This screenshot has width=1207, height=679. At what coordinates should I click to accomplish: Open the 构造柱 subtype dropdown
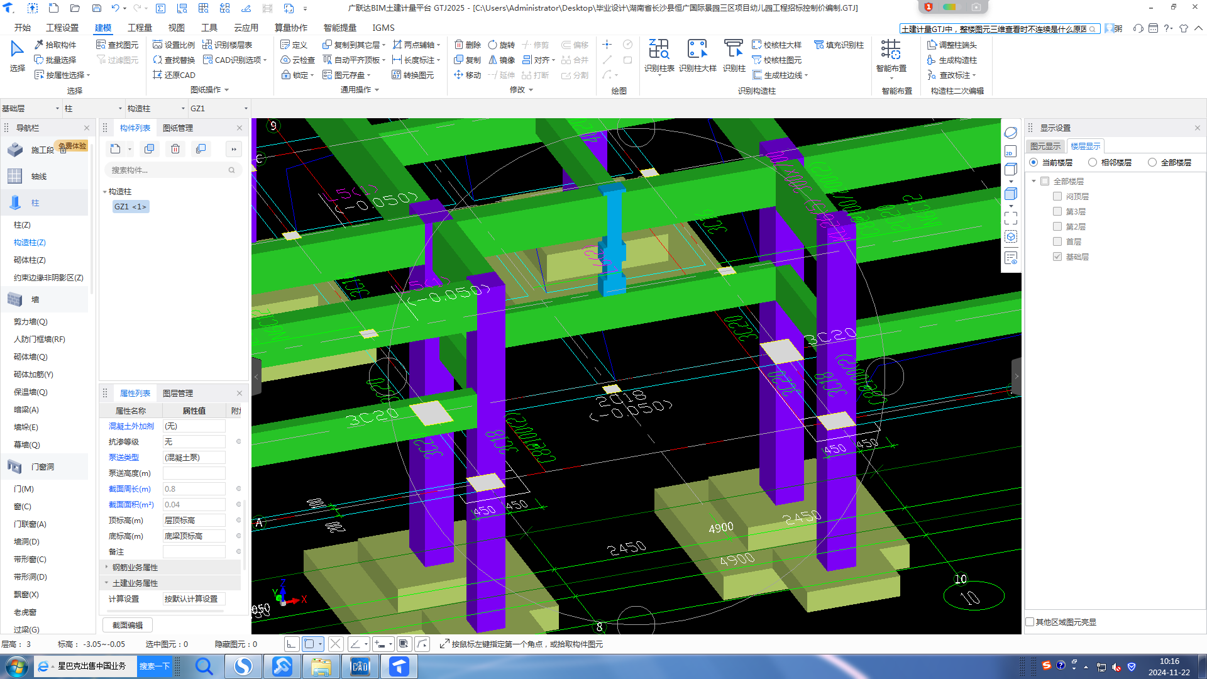click(156, 108)
